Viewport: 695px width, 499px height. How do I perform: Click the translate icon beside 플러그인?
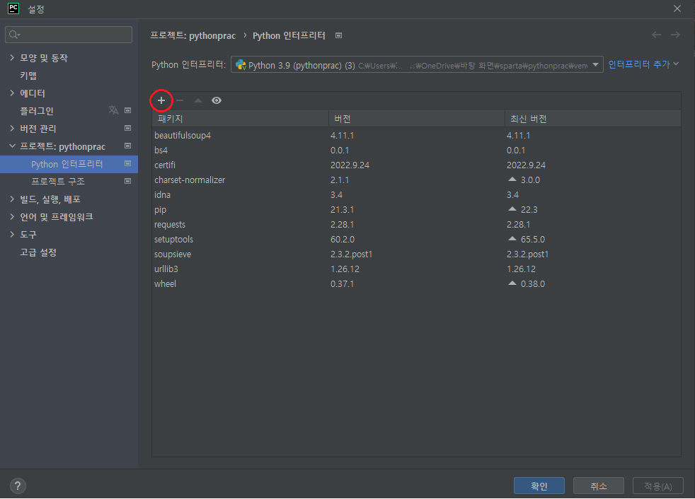tap(113, 110)
